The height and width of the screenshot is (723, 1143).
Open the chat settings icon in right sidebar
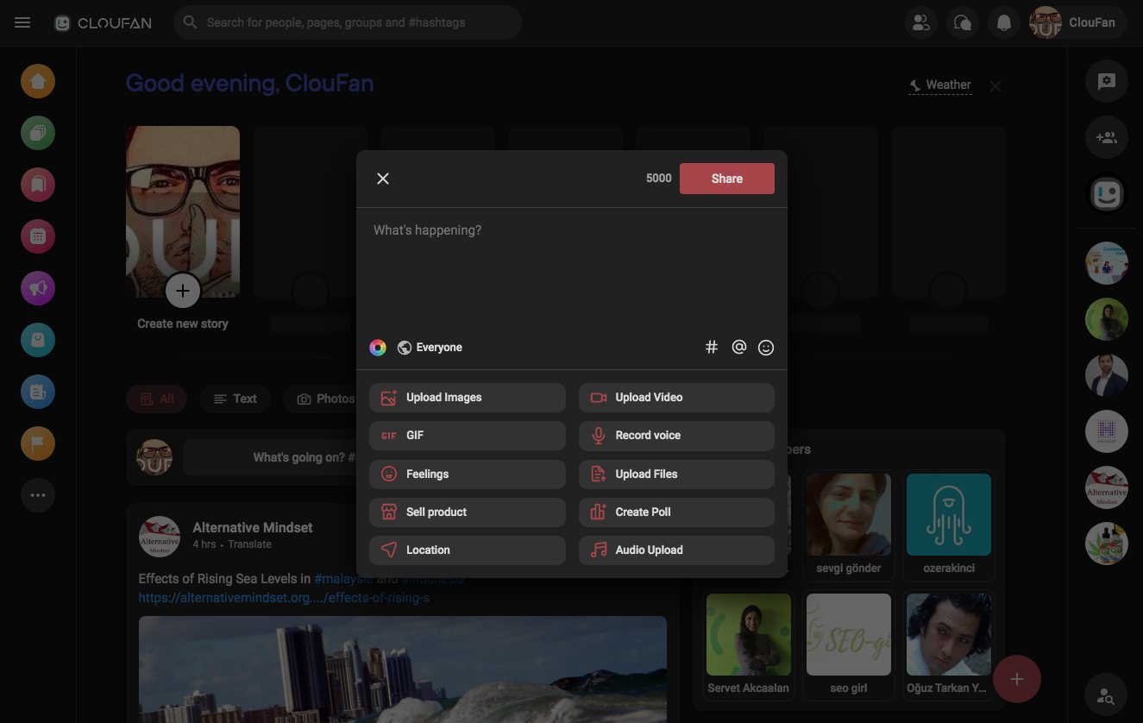click(1107, 82)
